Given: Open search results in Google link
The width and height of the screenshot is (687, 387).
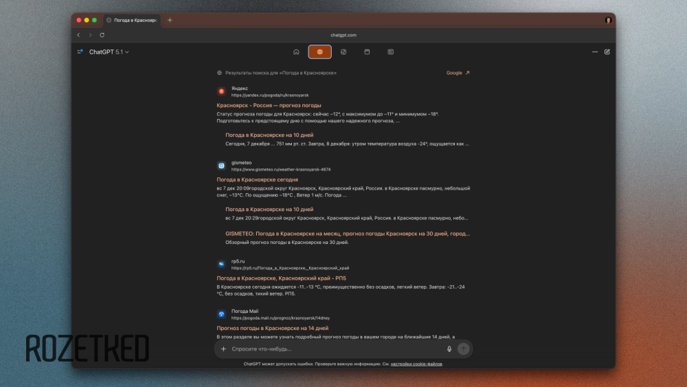Looking at the screenshot, I should coord(458,72).
